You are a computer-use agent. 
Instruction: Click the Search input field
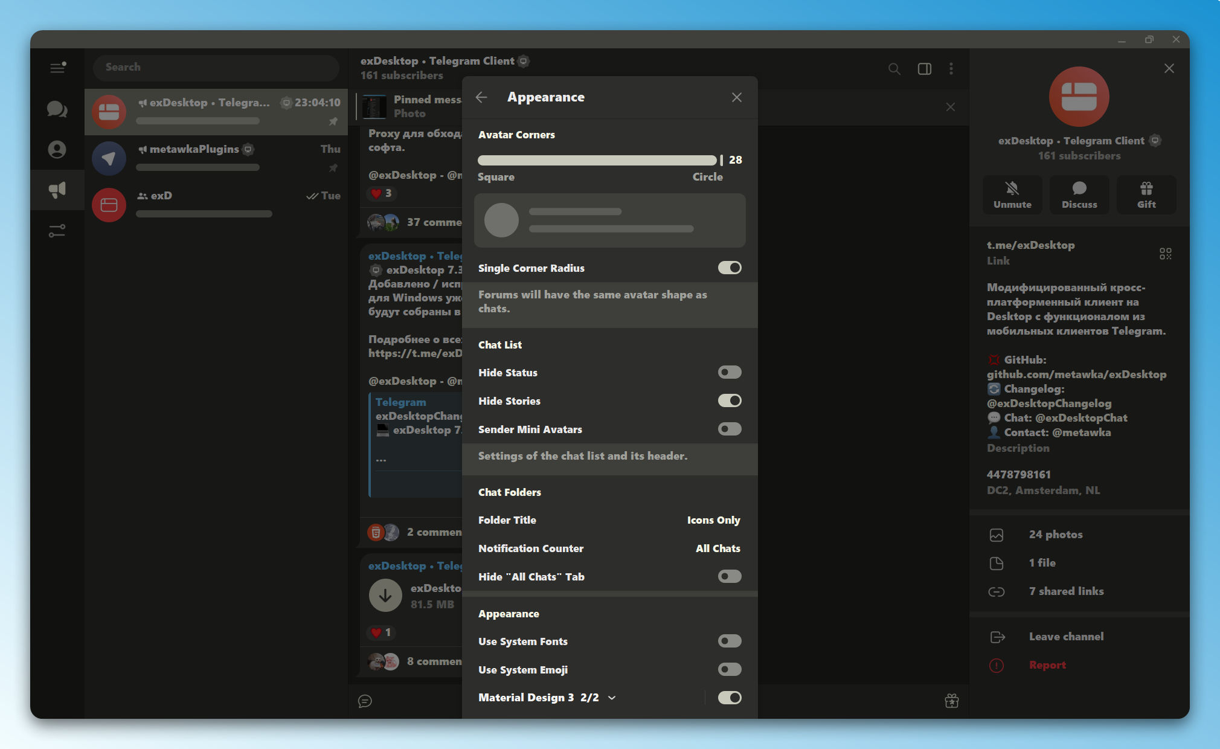[216, 68]
